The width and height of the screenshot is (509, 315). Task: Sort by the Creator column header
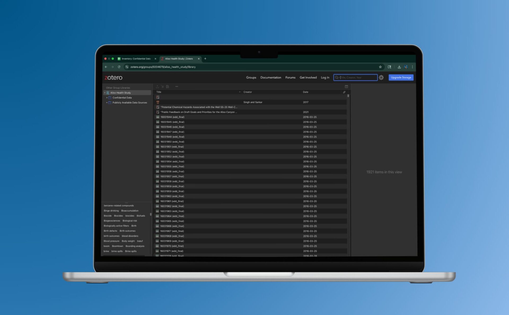pos(248,92)
